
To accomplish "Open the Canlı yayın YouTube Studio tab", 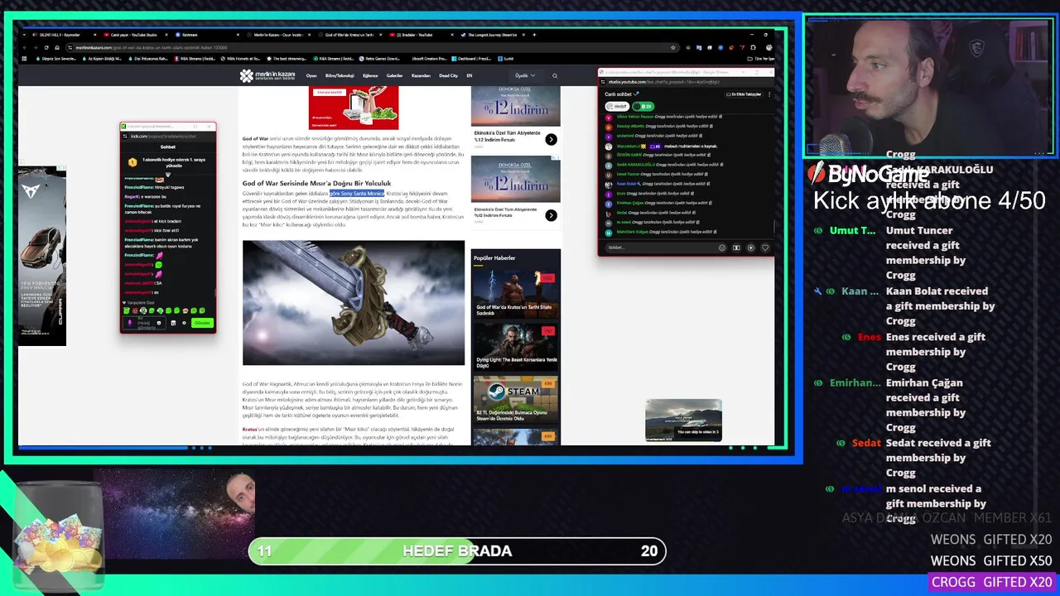I will [x=137, y=35].
